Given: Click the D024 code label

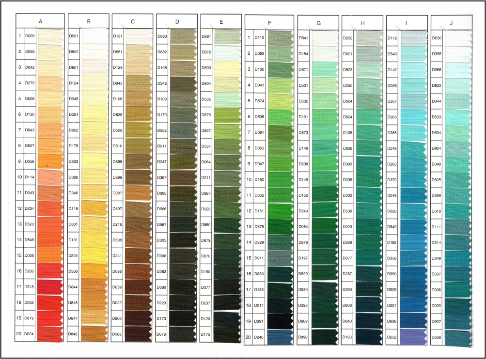Looking at the screenshot, I should 29,334.
